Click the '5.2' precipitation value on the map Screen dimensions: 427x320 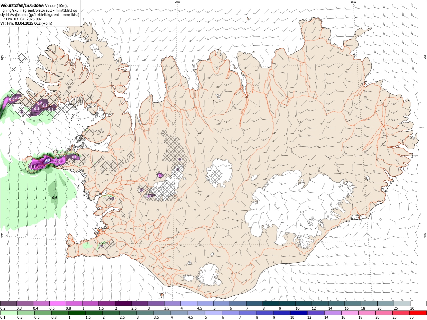click(x=48, y=161)
